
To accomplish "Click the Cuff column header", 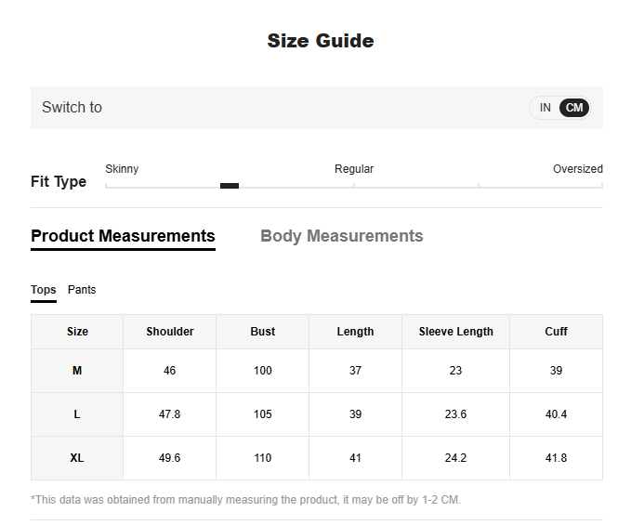I will (x=556, y=332).
